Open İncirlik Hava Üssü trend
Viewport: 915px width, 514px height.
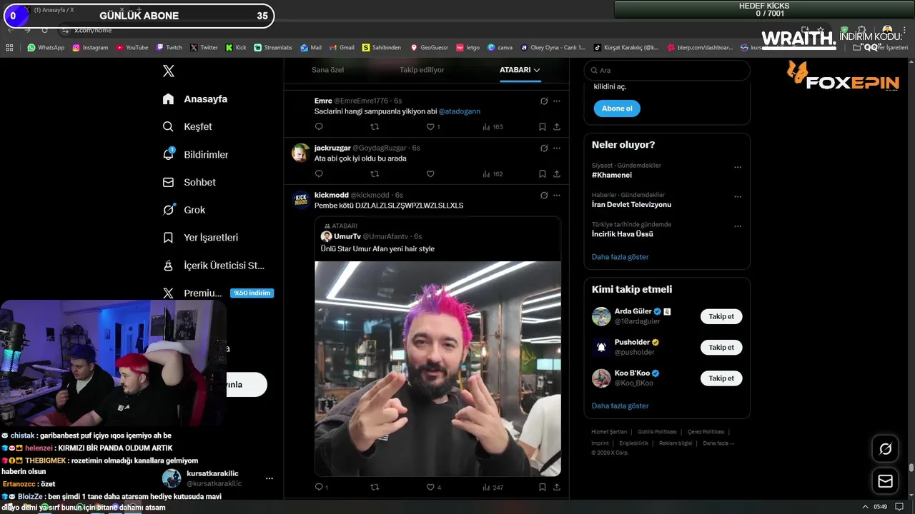[x=622, y=234]
